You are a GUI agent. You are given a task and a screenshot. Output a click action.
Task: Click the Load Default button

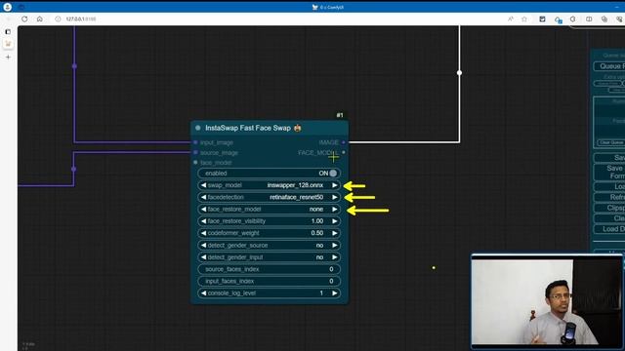[x=609, y=229]
